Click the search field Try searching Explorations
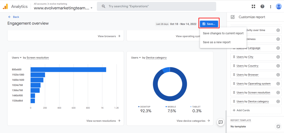Viewport: 284px width, 133px height. pyautogui.click(x=156, y=6)
